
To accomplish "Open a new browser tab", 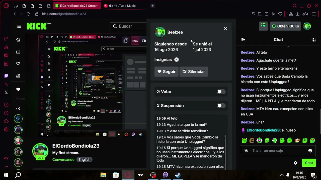I will 152,6.
